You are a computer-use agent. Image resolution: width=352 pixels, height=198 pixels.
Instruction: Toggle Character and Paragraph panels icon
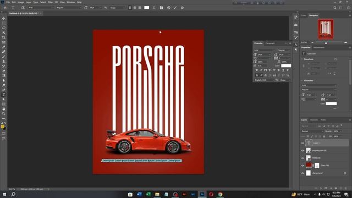tap(161, 8)
